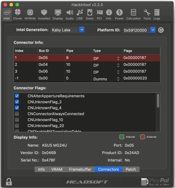The height and width of the screenshot is (188, 175).
Task: Enable the CNConnectorAlwaysConnected checkbox
Action: coord(17,114)
